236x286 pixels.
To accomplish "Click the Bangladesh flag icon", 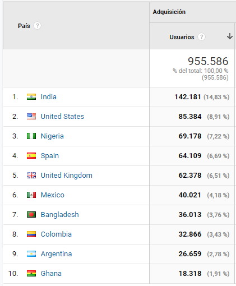I will click(31, 215).
